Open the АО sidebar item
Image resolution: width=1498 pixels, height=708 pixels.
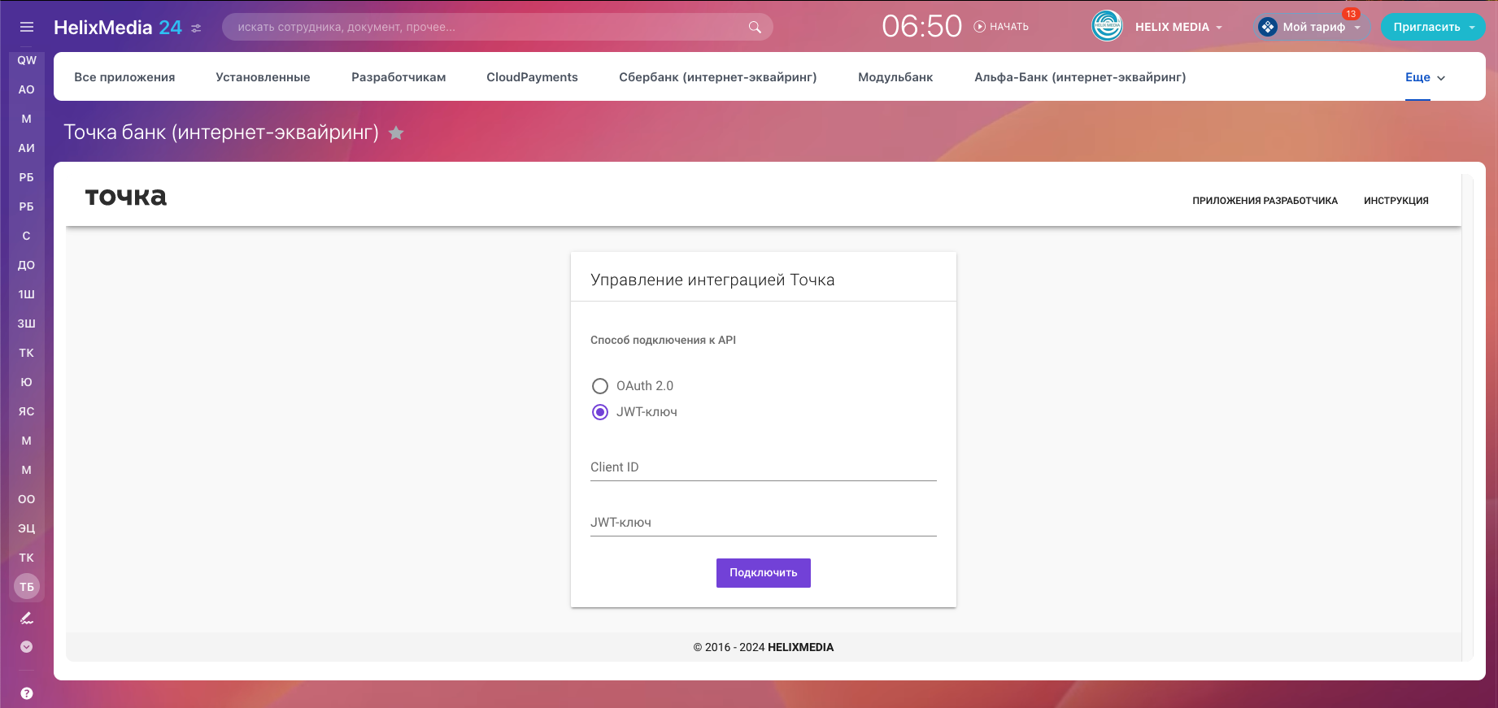pyautogui.click(x=27, y=89)
